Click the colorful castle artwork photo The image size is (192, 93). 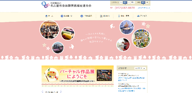[x=141, y=38]
